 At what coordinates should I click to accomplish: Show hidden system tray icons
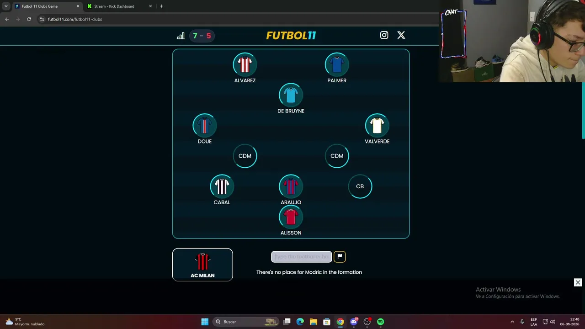[512, 322]
